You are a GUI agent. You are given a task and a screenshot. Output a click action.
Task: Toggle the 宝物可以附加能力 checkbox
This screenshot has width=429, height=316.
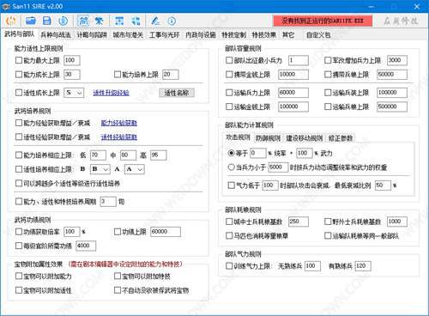(19, 276)
